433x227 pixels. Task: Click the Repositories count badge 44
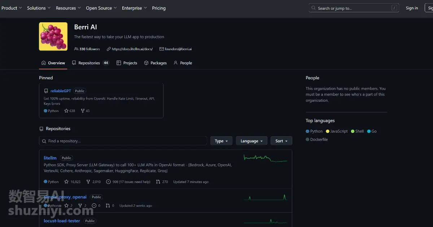106,63
